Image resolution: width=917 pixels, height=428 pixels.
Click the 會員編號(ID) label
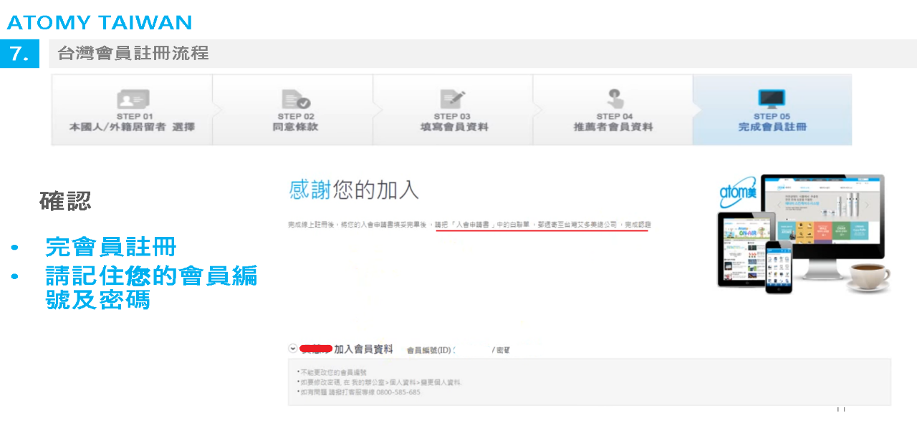click(x=428, y=351)
